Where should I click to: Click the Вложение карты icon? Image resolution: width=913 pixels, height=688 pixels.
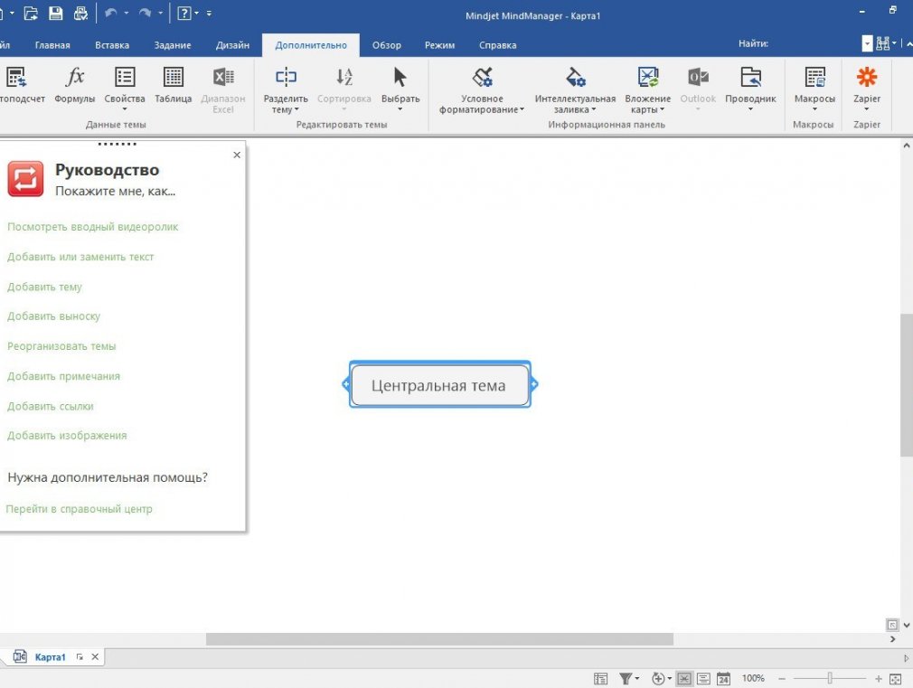point(648,77)
